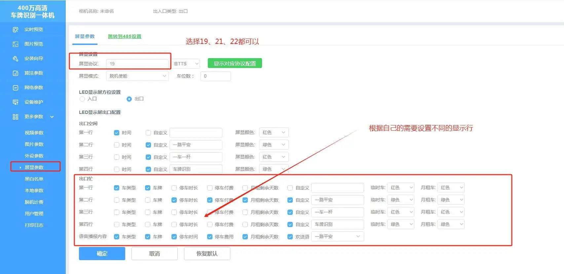The image size is (564, 274).
Task: Uncheck 自定义 in 出口空闲 第二行
Action: pos(148,145)
